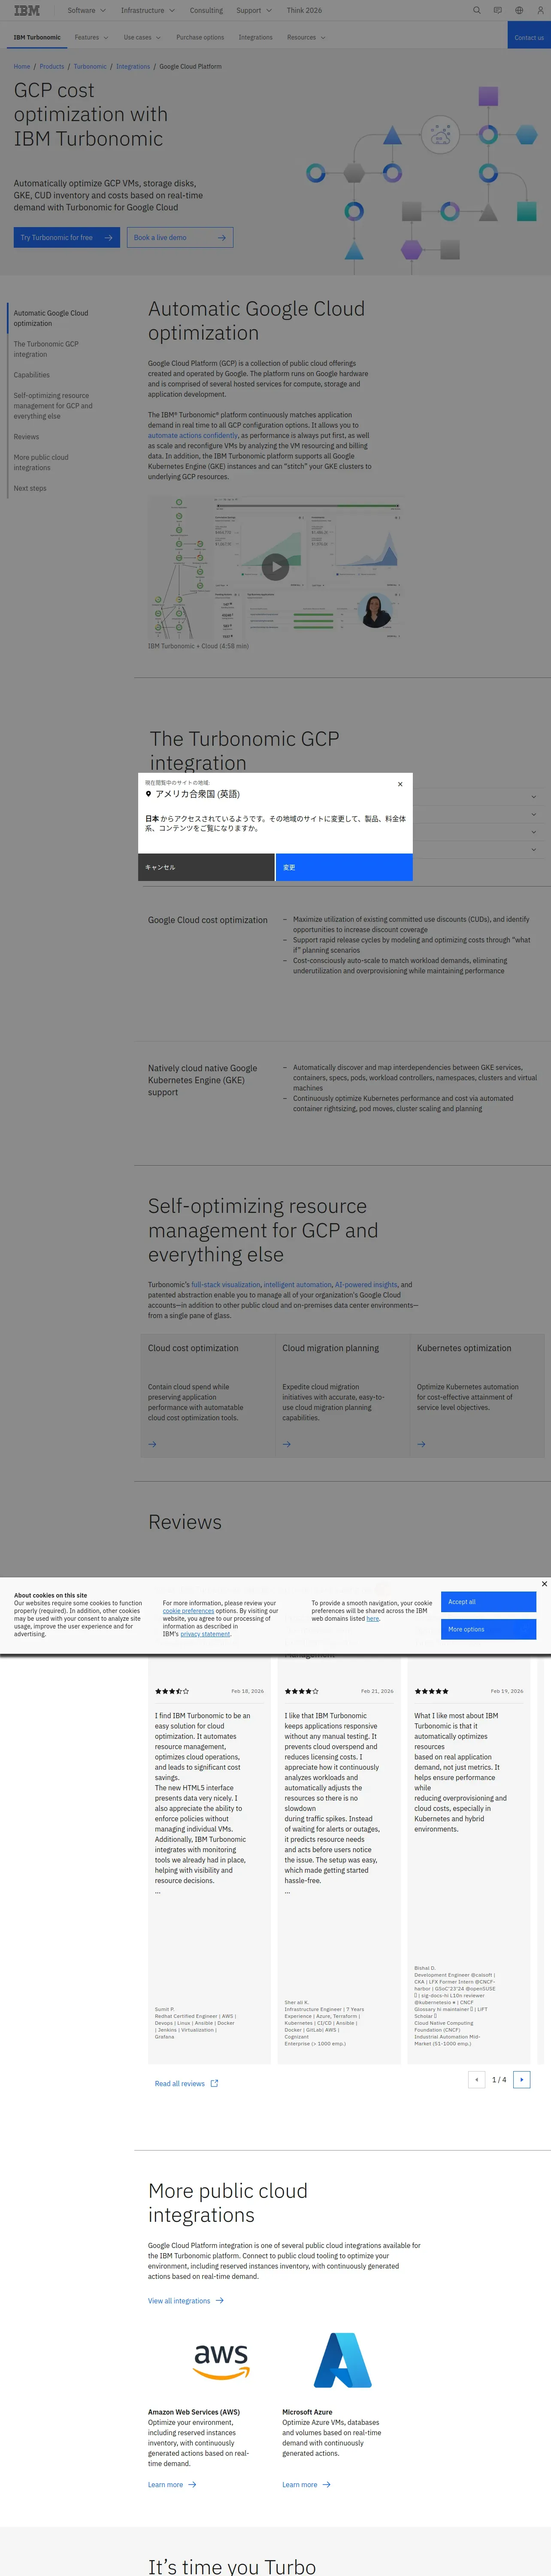Click Try Turbonomic for free button

[67, 237]
